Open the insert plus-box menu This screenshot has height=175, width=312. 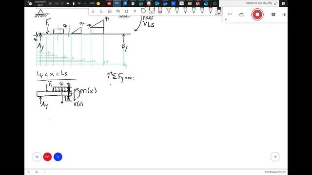[x=110, y=11]
